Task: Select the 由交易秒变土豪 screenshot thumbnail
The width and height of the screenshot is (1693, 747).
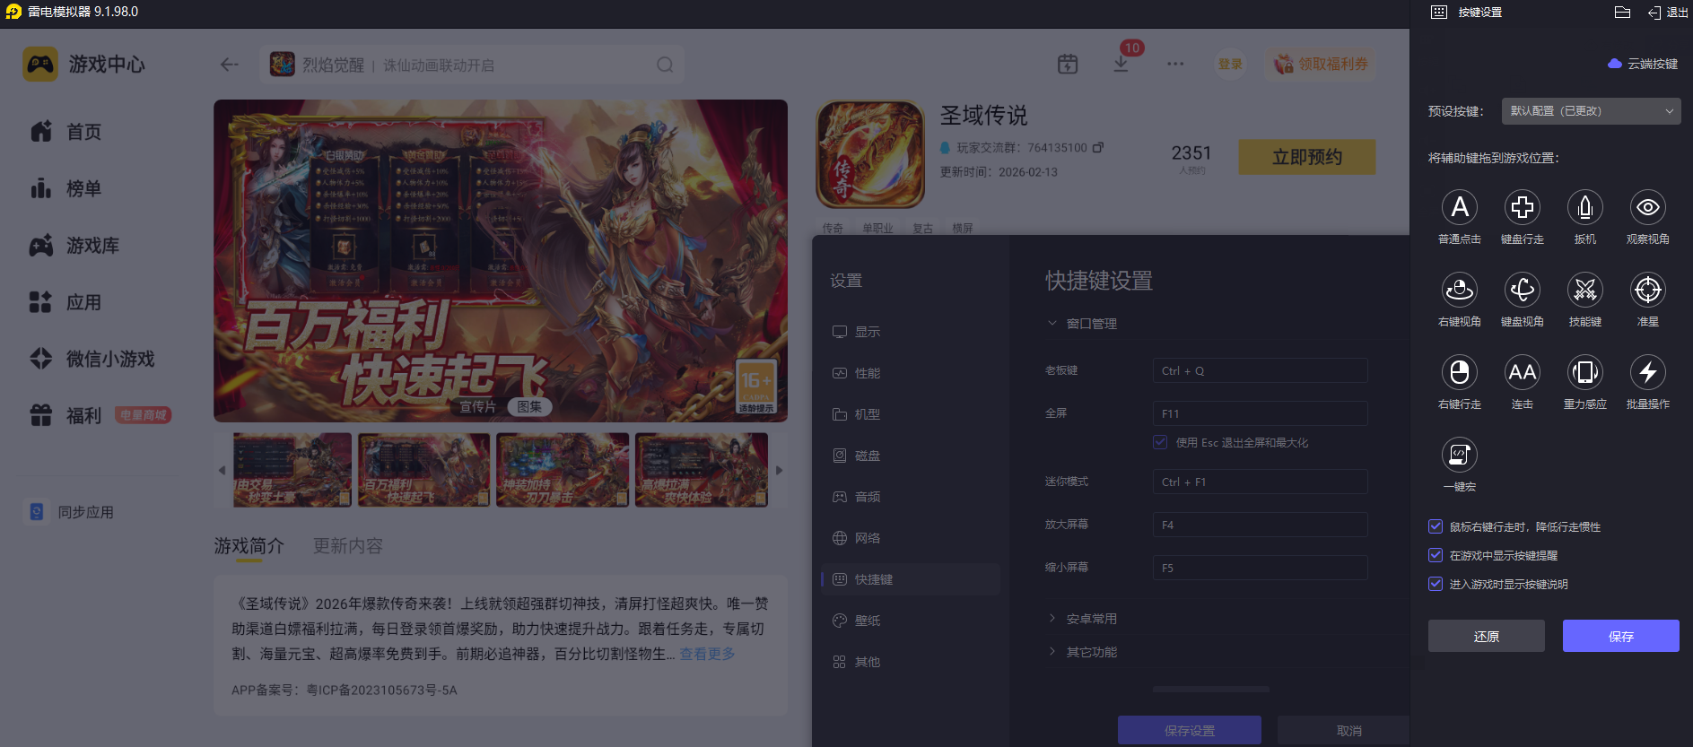Action: tap(292, 470)
